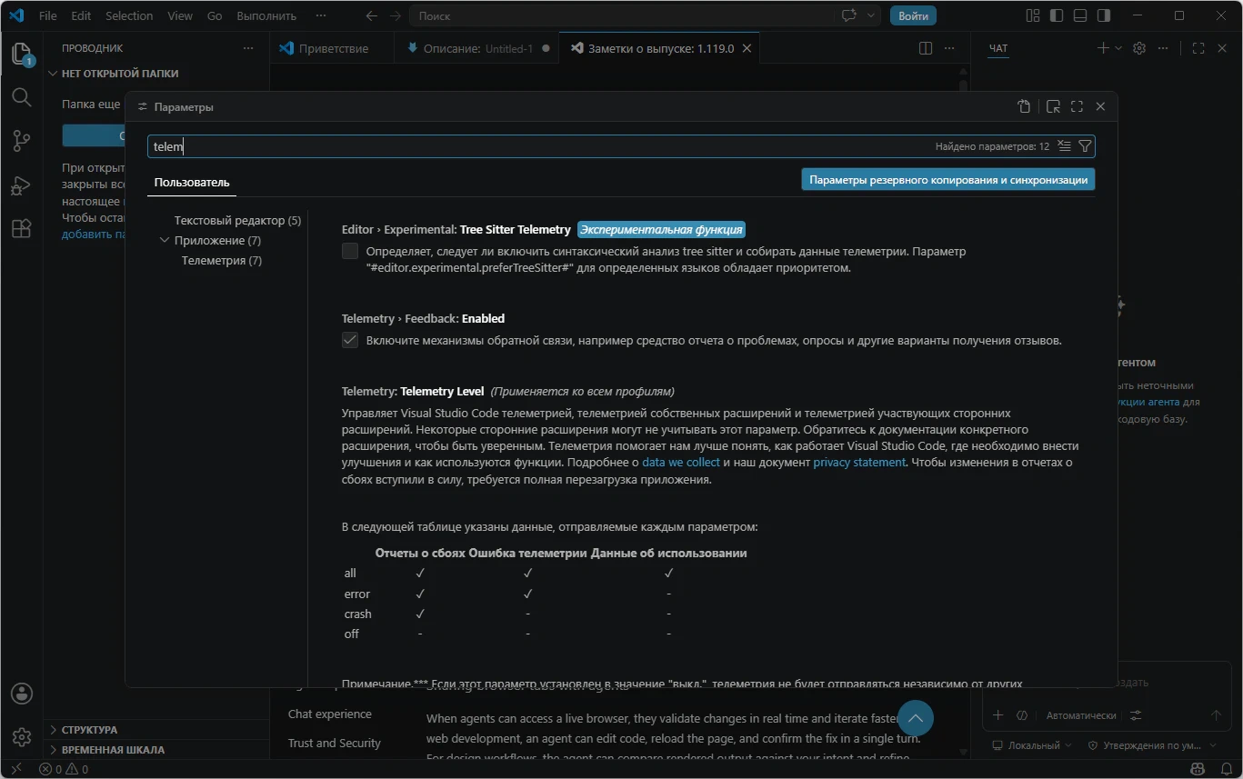This screenshot has height=779, width=1243.
Task: Open new chat dropdown arrow
Action: [1118, 48]
